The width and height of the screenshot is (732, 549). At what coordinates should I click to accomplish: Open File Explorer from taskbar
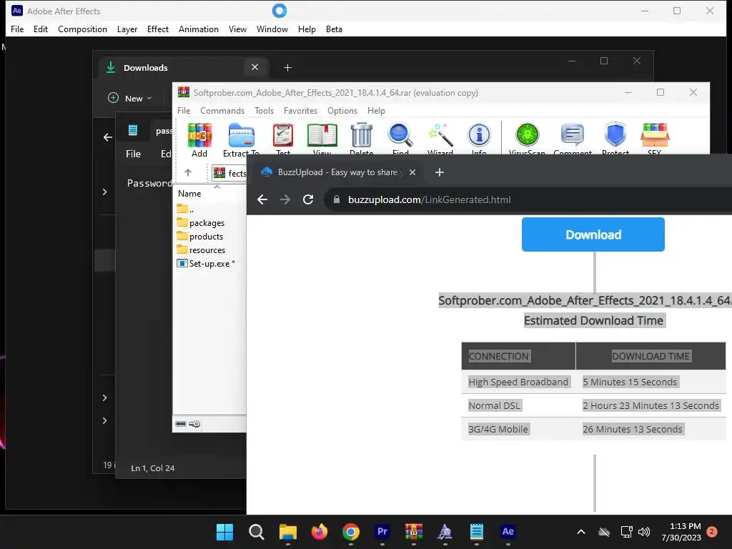(x=287, y=532)
